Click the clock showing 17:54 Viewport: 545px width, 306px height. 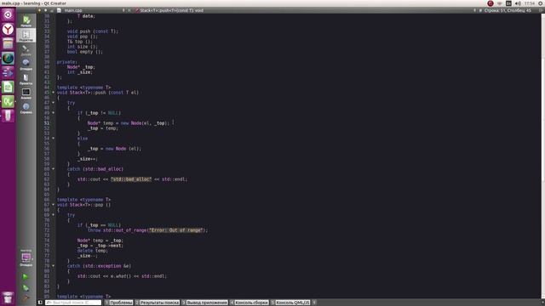click(530, 3)
